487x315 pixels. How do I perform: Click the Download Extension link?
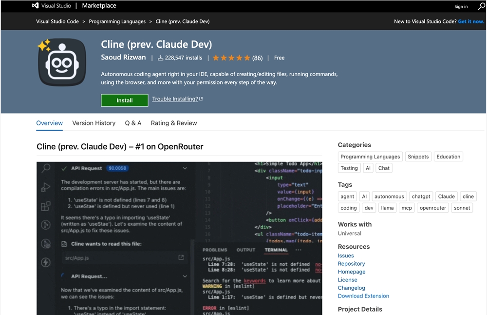pos(363,296)
